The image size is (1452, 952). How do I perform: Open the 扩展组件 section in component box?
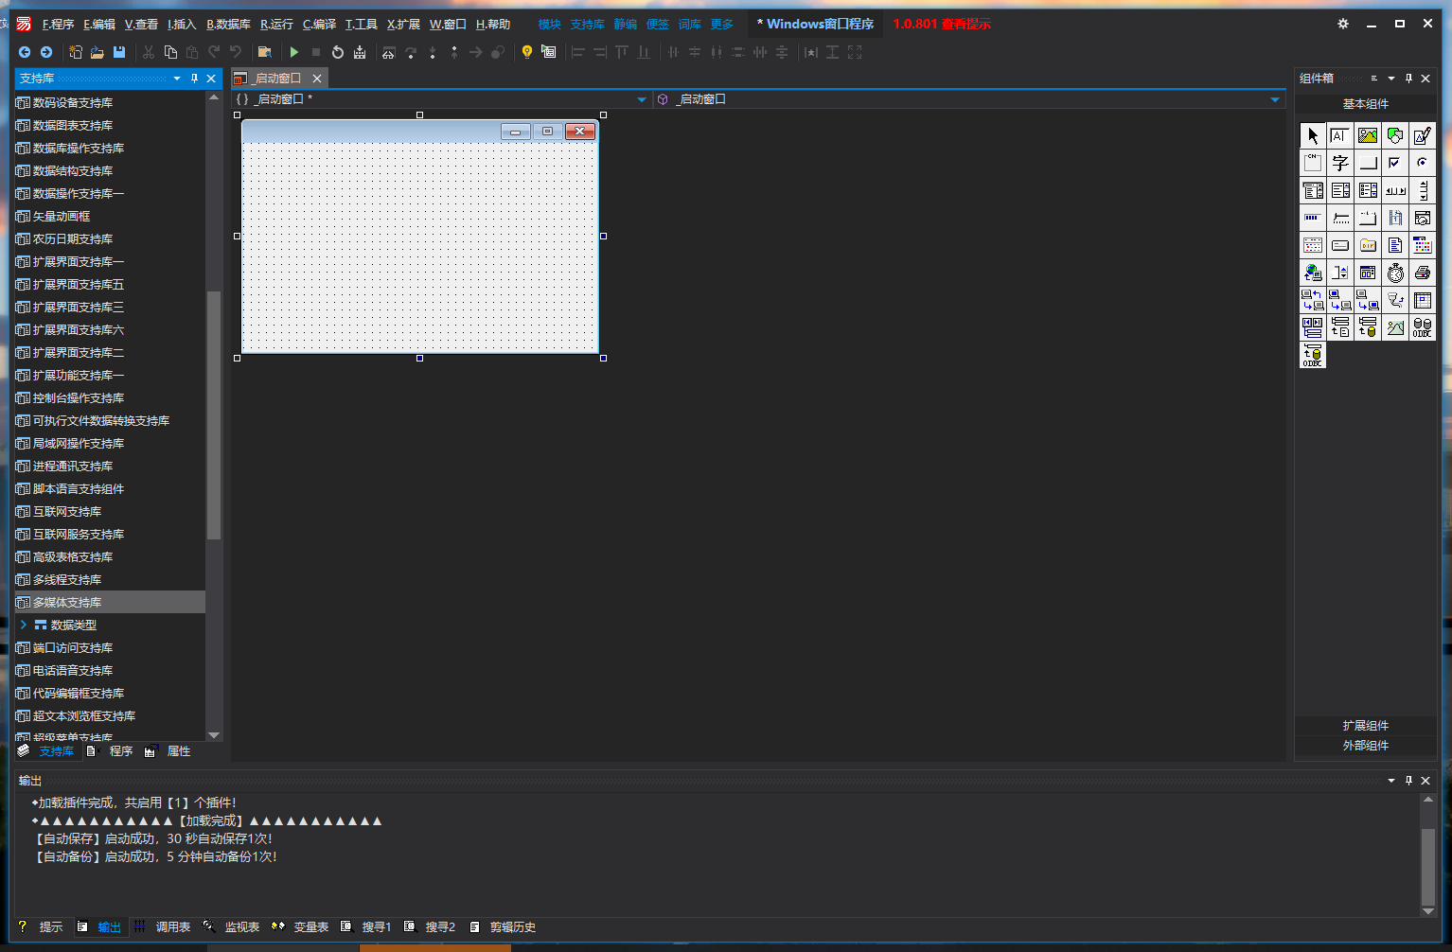pyautogui.click(x=1366, y=726)
